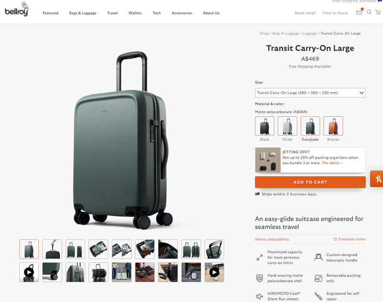The image size is (383, 302).
Task: Play the first video thumbnail
Action: 29,272
